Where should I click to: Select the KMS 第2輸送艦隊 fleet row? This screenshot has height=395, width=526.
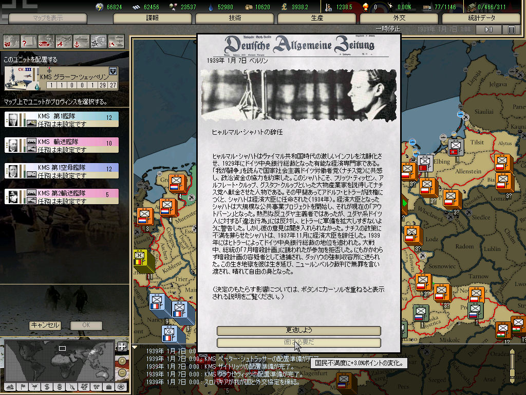(x=62, y=196)
